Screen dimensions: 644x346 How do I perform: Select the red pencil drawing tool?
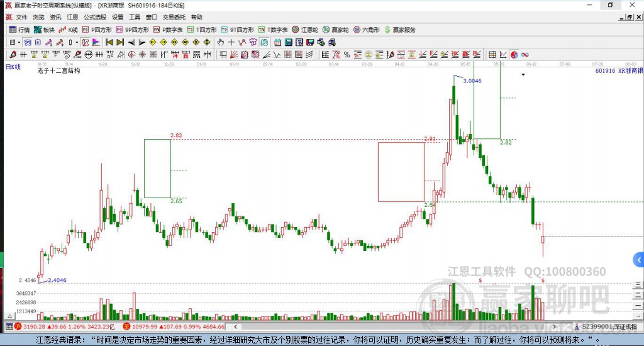pyautogui.click(x=13, y=54)
